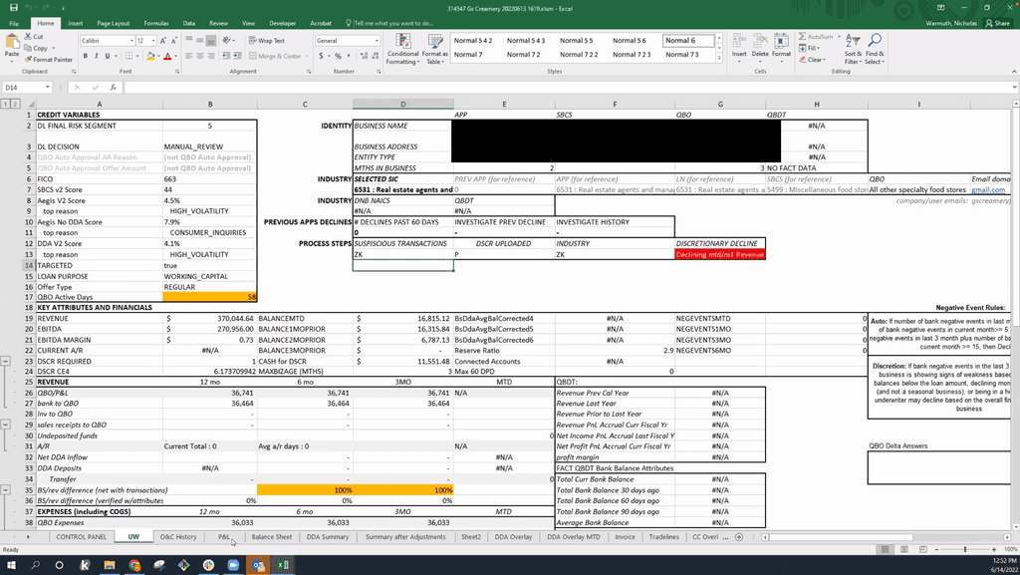Open the font color dropdown arrow

[175, 56]
